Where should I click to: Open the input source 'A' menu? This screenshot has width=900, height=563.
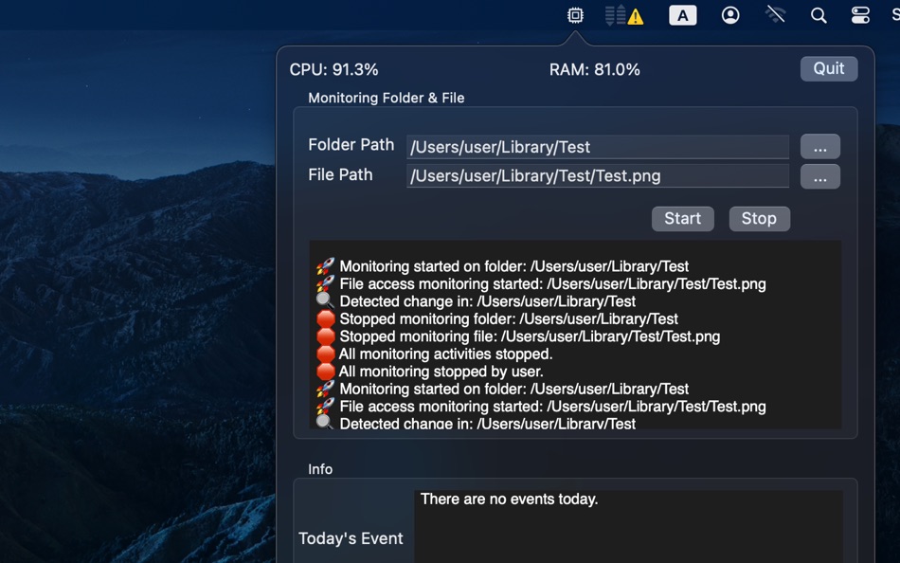[x=682, y=15]
